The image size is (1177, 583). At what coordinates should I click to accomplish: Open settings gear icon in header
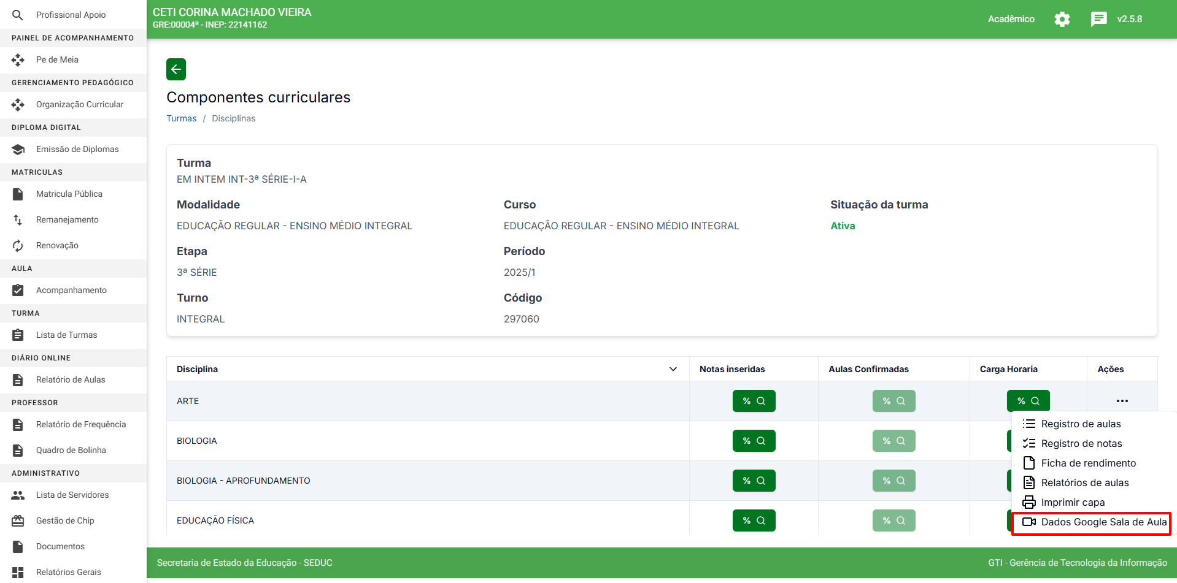coord(1062,19)
